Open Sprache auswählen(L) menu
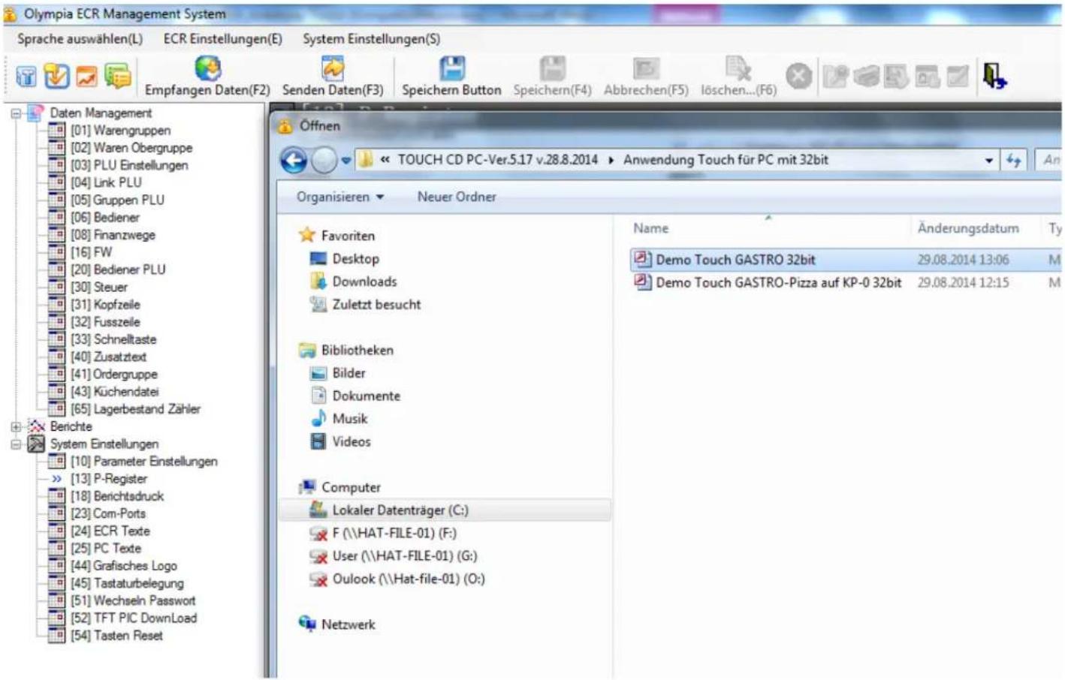The height and width of the screenshot is (680, 1065). pos(80,39)
